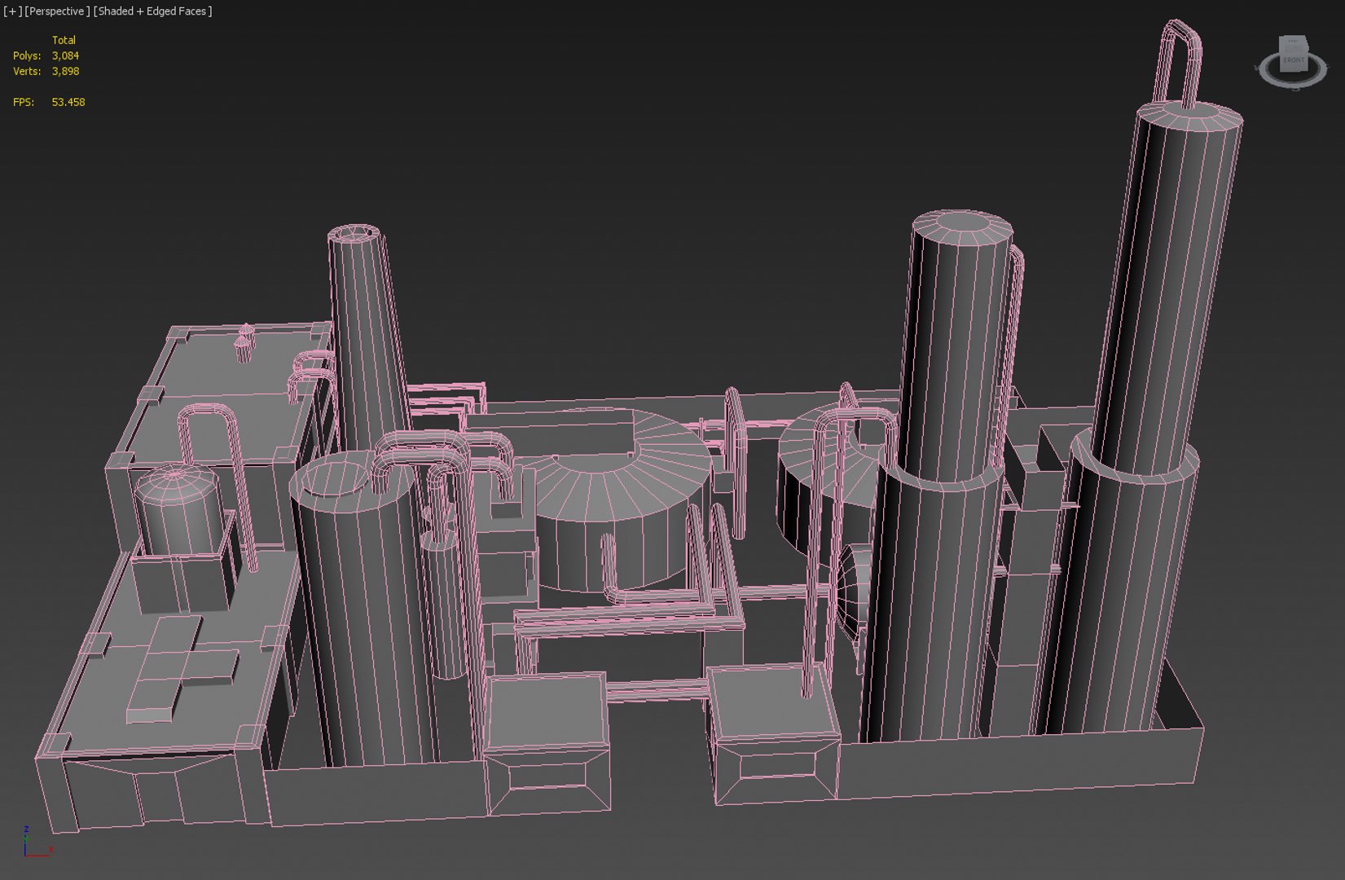Open the [+] viewport general menu
1345x880 pixels.
pyautogui.click(x=12, y=11)
